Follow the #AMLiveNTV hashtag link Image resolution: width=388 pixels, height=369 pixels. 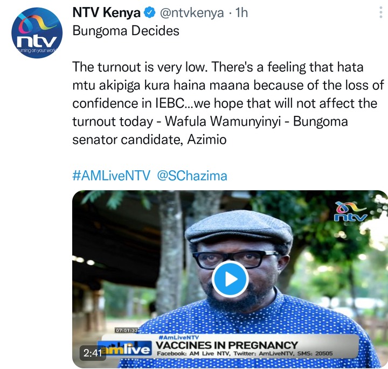111,176
